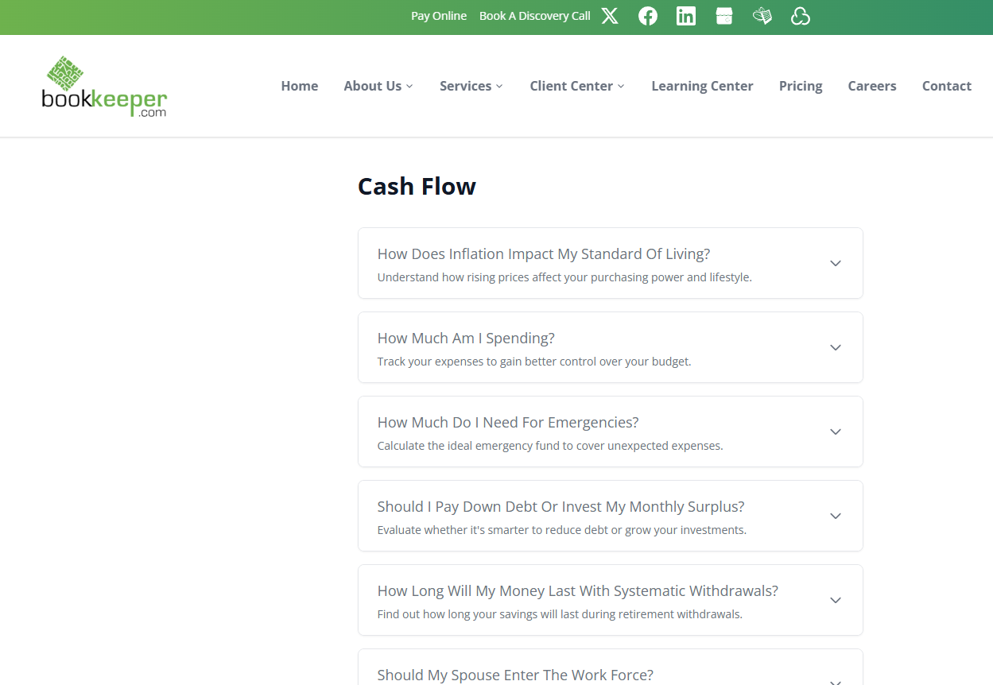Click Book A Discovery Call link
Viewport: 993px width, 685px height.
[x=535, y=16]
